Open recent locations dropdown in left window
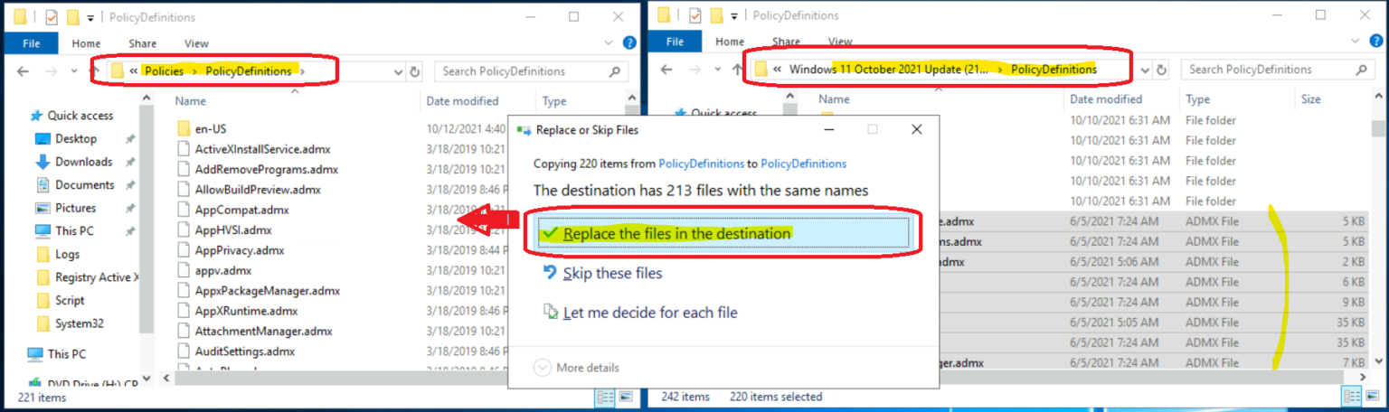1389x412 pixels. tap(73, 71)
